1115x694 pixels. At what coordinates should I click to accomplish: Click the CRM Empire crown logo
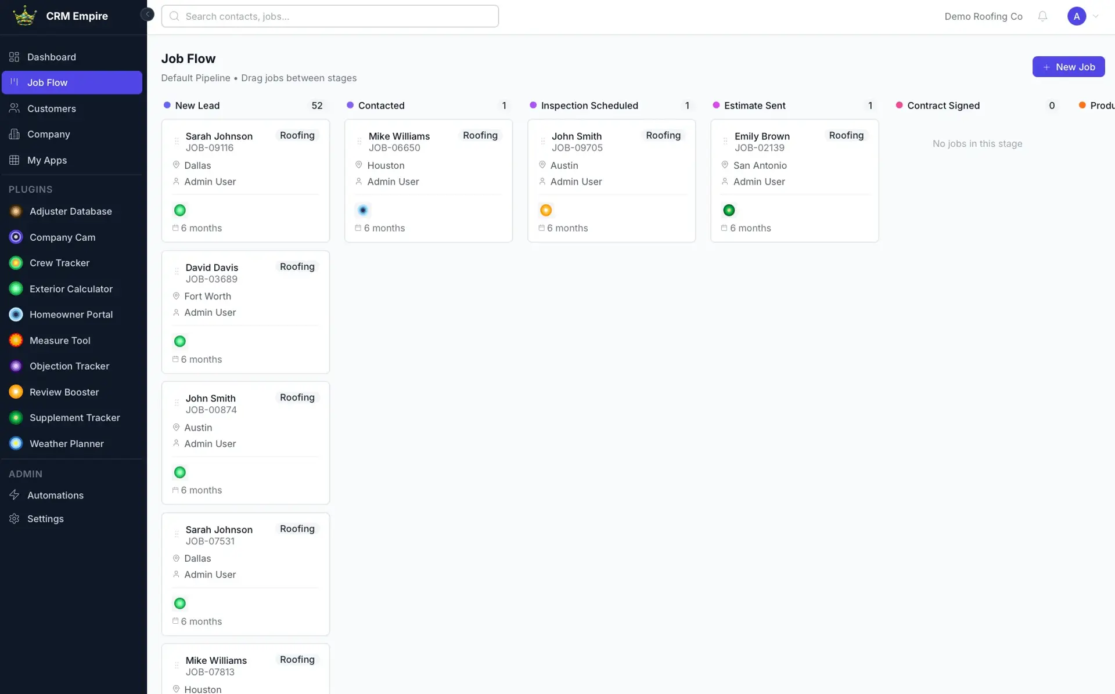tap(25, 16)
